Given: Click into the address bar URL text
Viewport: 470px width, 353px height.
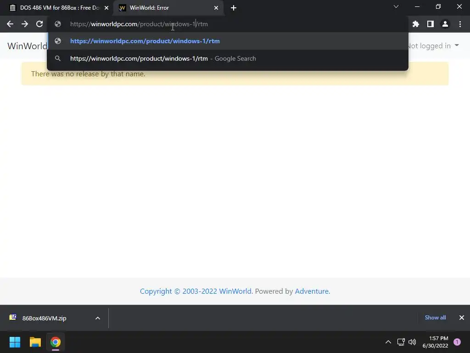Looking at the screenshot, I should (139, 24).
